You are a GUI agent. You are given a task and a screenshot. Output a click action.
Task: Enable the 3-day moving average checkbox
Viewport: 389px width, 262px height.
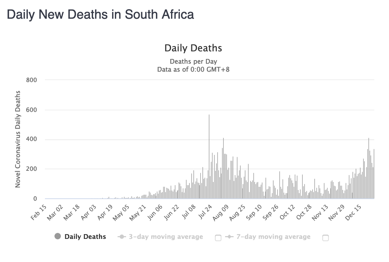pos(218,238)
